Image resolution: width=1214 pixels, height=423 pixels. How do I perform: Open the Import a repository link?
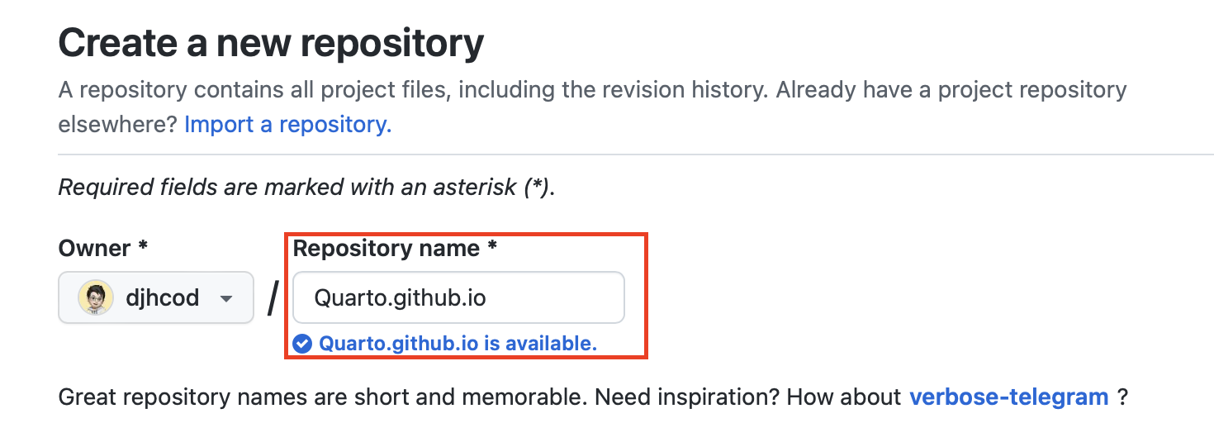tap(287, 125)
